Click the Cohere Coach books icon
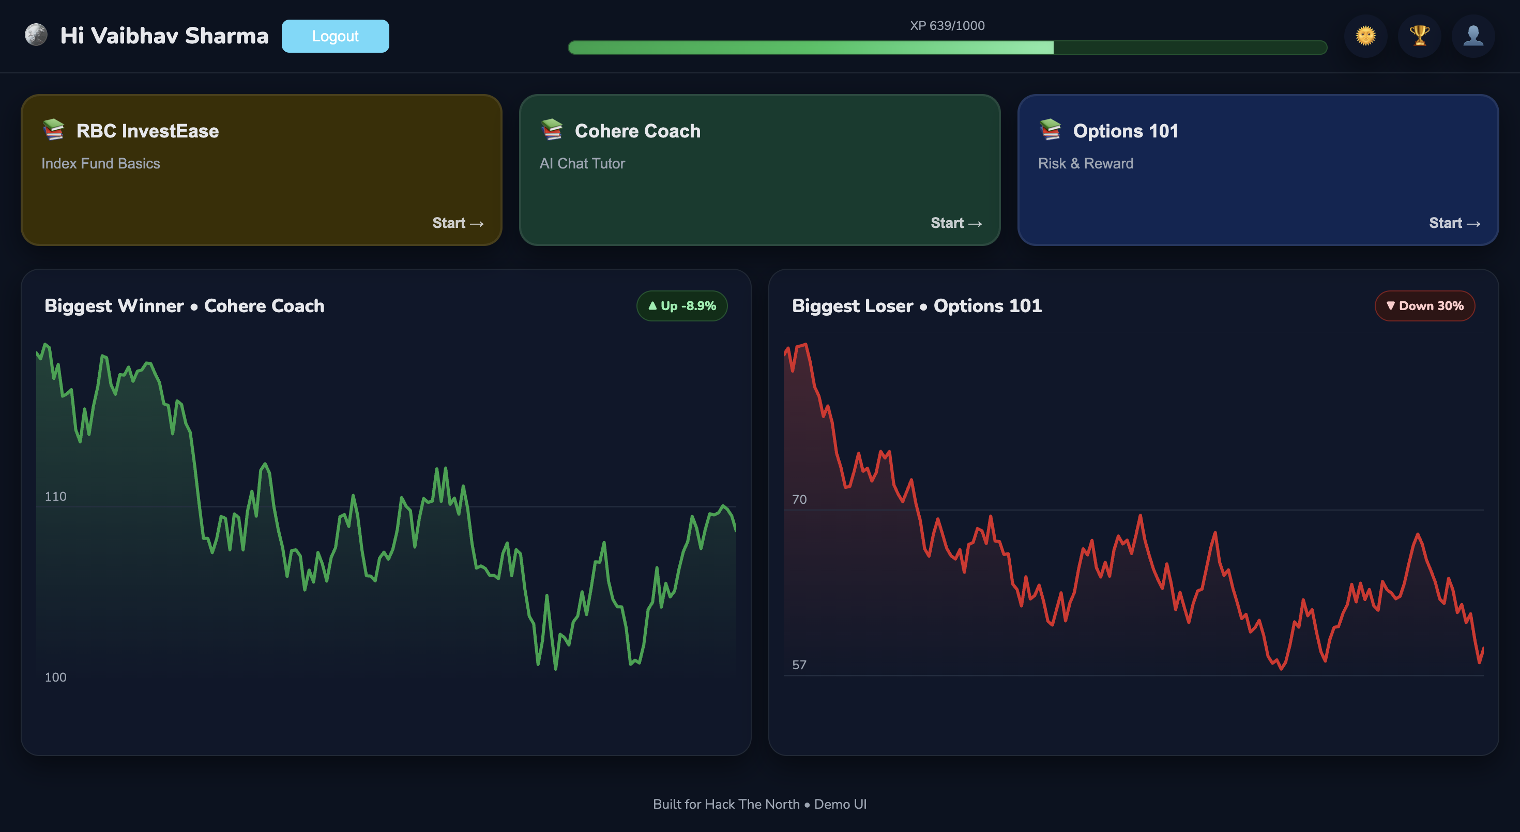The image size is (1520, 832). (552, 130)
